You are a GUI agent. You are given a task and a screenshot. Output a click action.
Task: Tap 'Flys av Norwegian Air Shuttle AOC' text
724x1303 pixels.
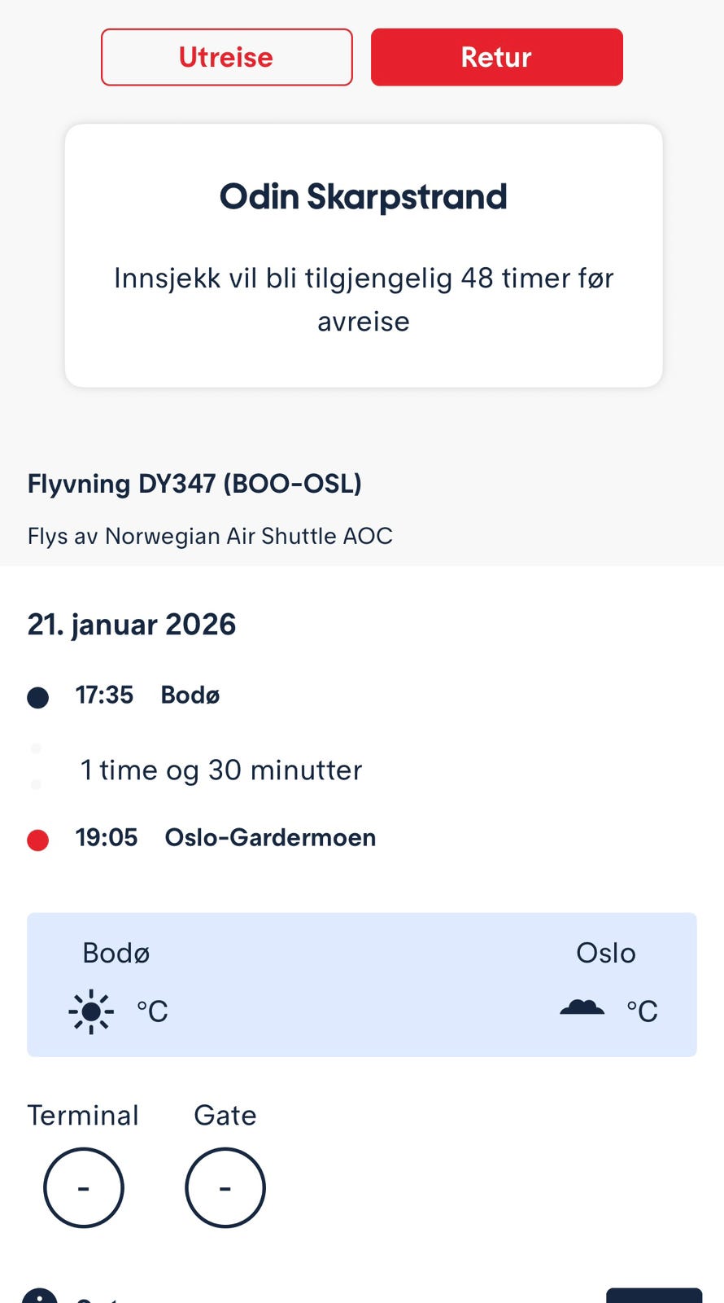point(210,536)
